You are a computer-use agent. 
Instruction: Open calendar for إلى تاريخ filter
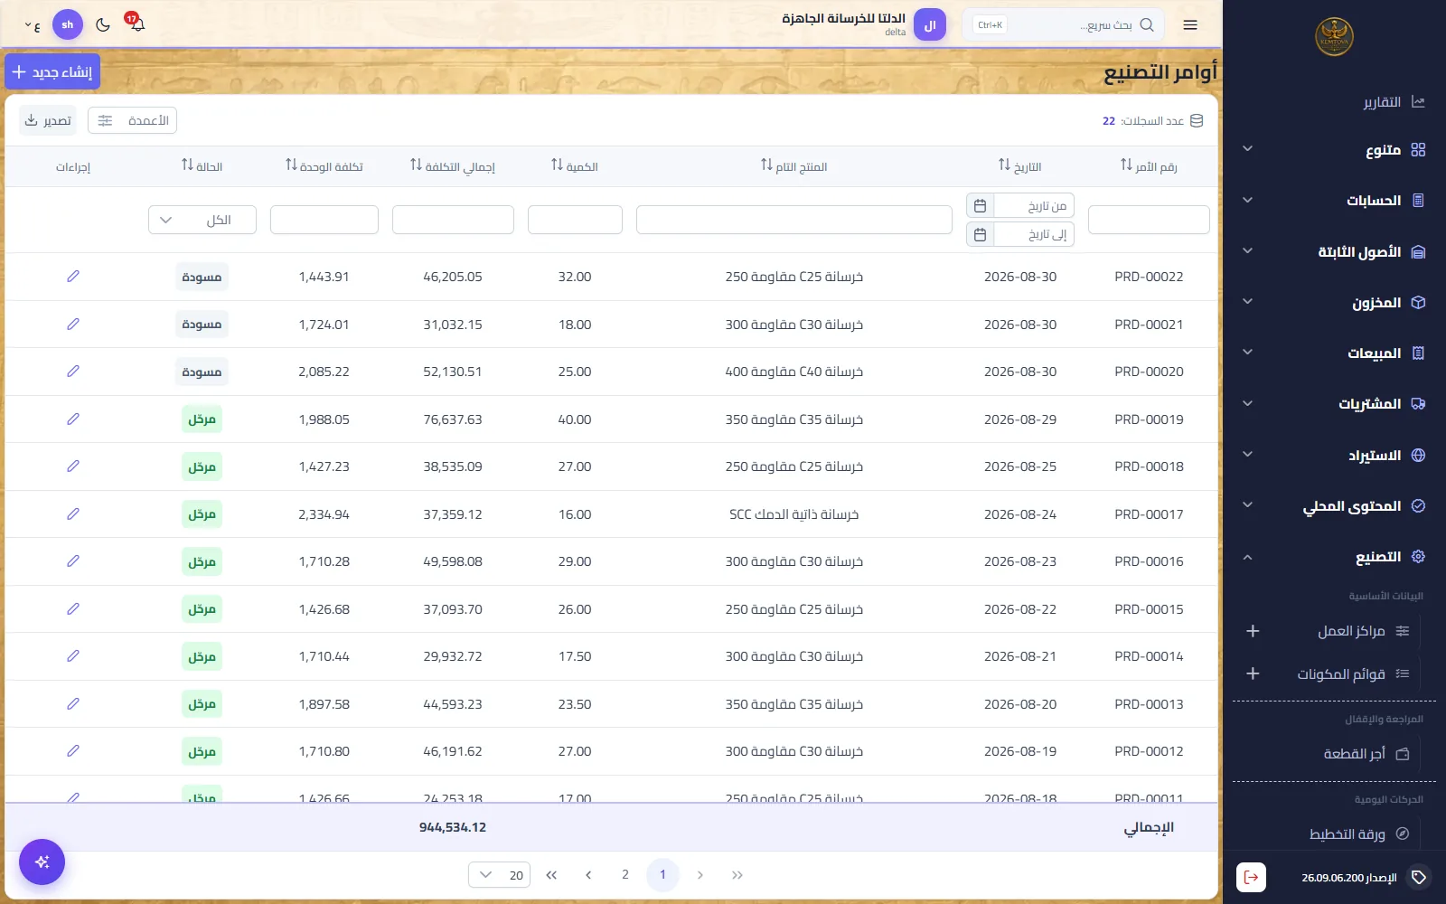pyautogui.click(x=980, y=234)
